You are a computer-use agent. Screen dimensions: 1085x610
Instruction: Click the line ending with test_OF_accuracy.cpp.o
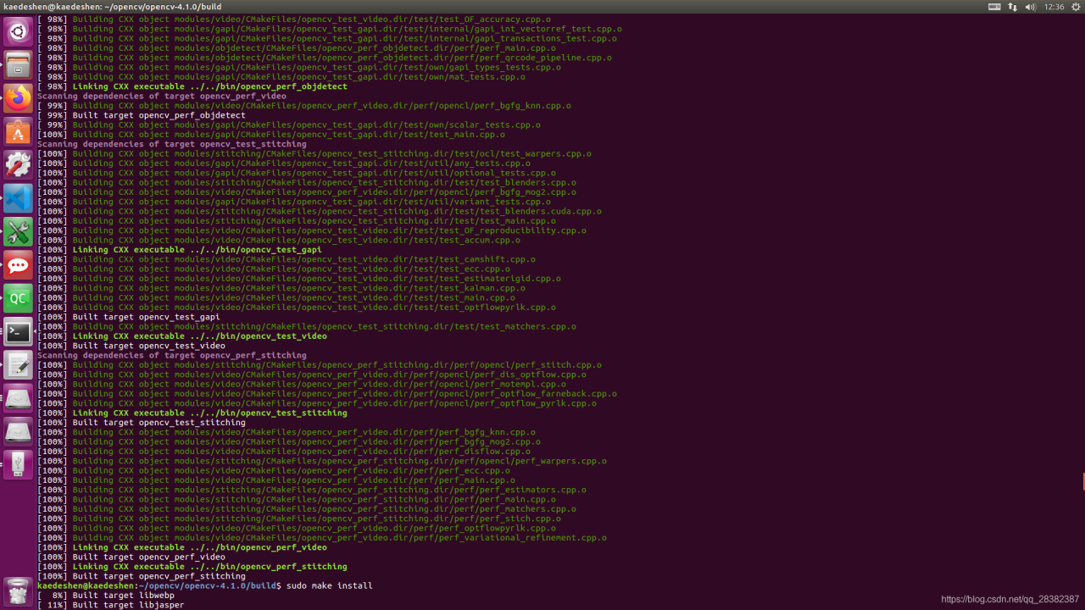(294, 19)
